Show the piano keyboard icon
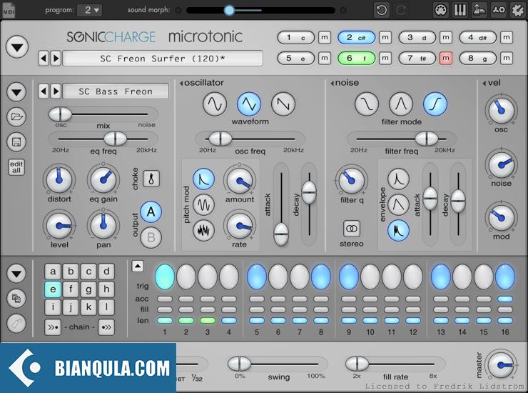The image size is (528, 393). tap(460, 10)
